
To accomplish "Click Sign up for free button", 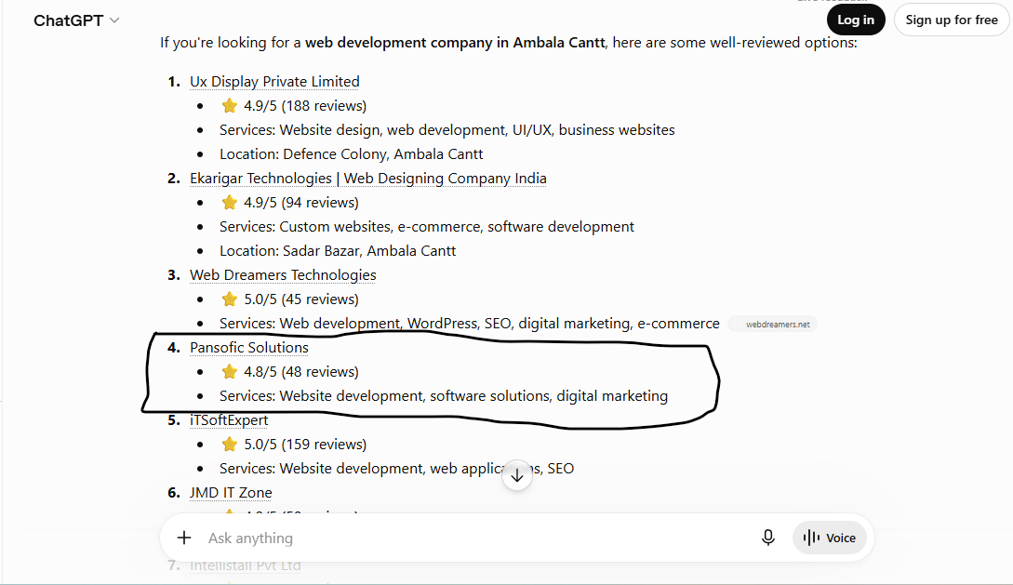I will pyautogui.click(x=951, y=20).
